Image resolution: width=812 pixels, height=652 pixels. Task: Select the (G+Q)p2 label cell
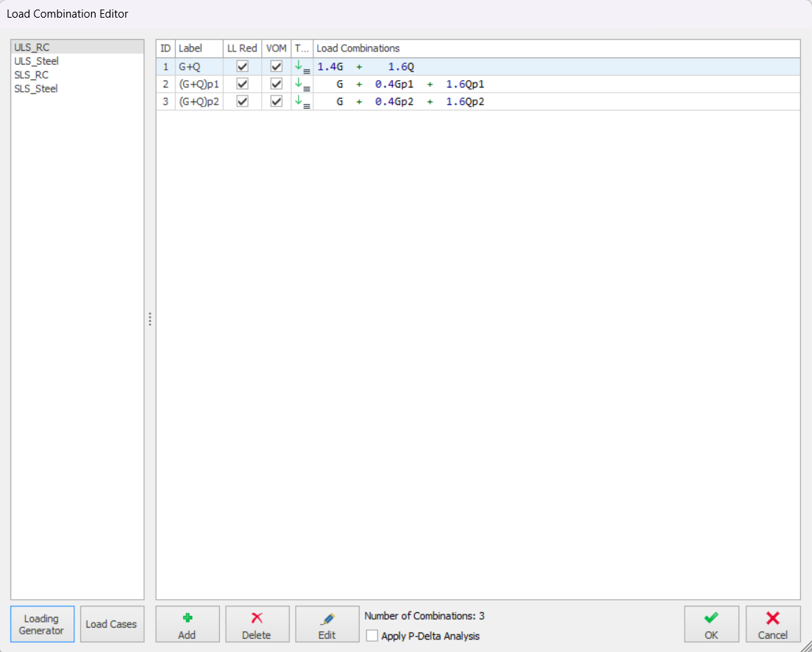tap(199, 102)
